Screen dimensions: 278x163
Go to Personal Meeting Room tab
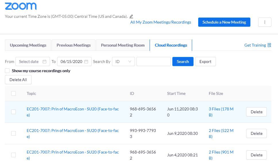(x=123, y=45)
